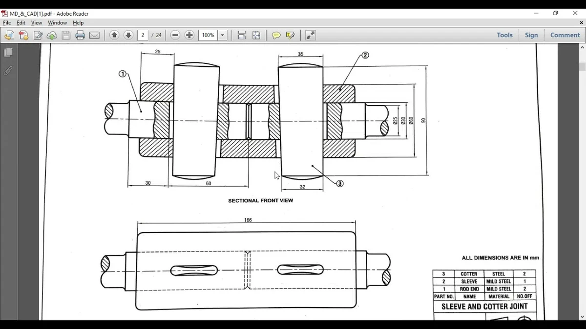Click the cloud upload icon
This screenshot has height=329, width=586.
[52, 35]
